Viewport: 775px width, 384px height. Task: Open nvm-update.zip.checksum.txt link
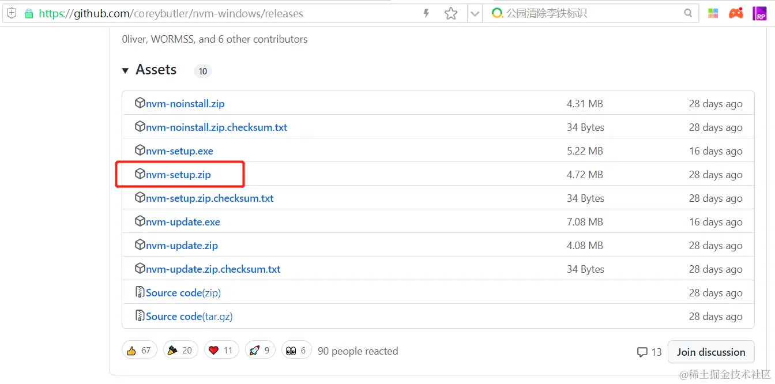[x=213, y=269]
